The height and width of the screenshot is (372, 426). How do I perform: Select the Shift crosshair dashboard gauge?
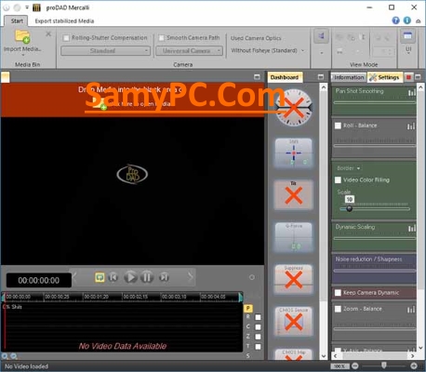pyautogui.click(x=293, y=153)
